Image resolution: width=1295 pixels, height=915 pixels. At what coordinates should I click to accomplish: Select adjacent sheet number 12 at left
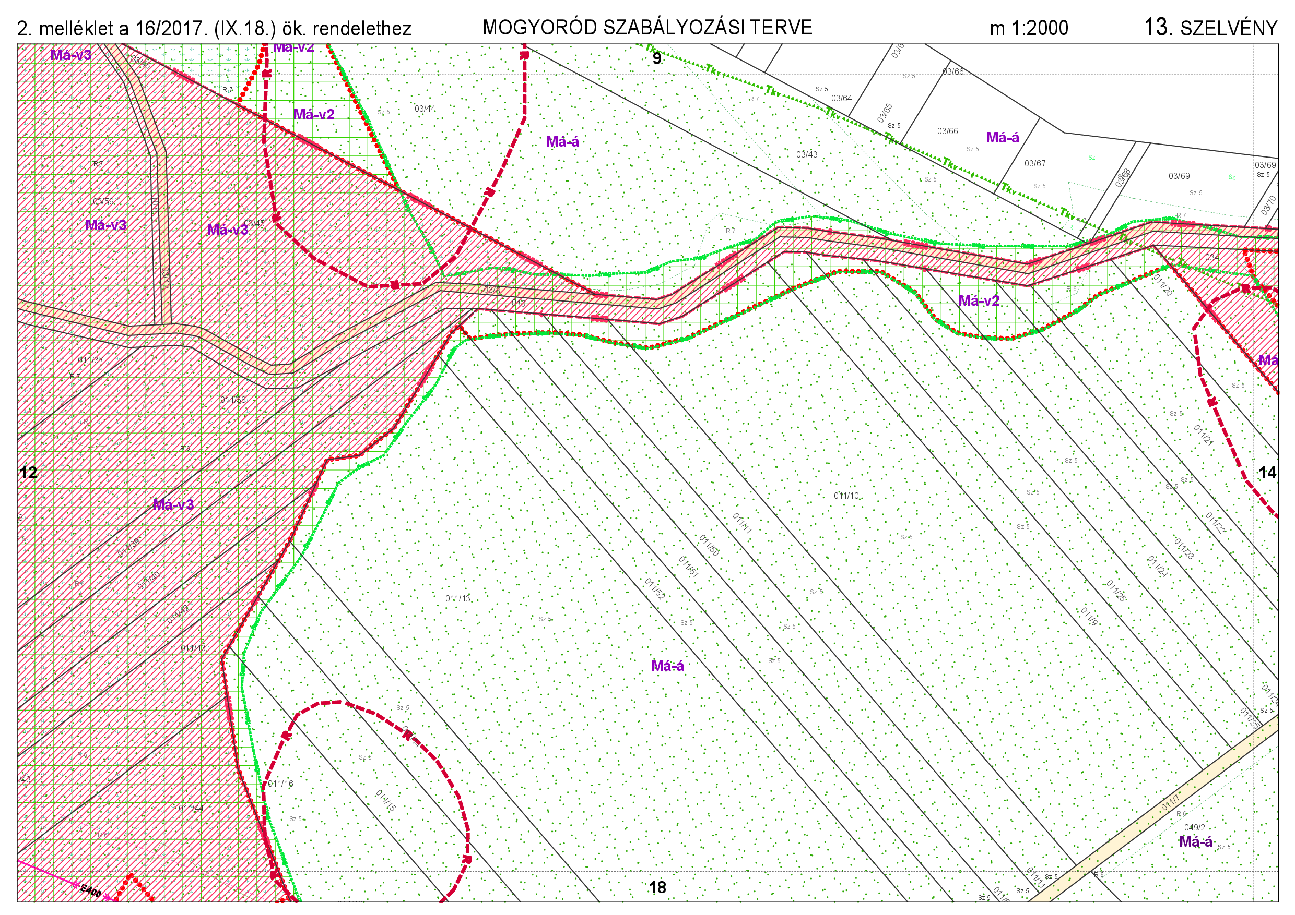[28, 473]
